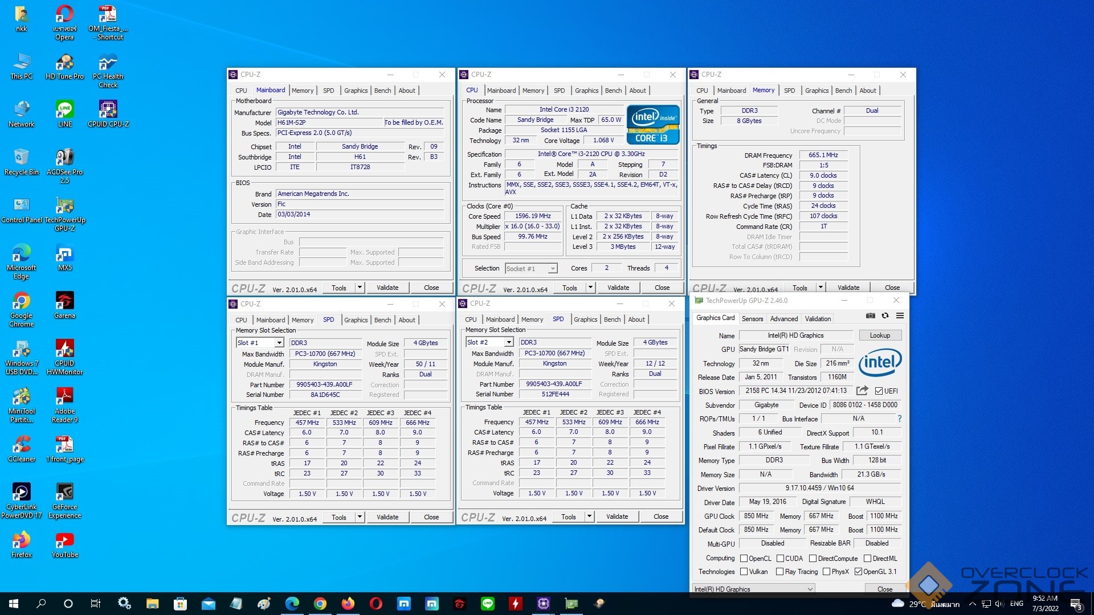Click the GPU-Z screenshot camera icon
The width and height of the screenshot is (1094, 615).
tap(870, 315)
